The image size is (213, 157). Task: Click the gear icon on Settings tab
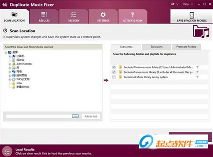click(103, 15)
